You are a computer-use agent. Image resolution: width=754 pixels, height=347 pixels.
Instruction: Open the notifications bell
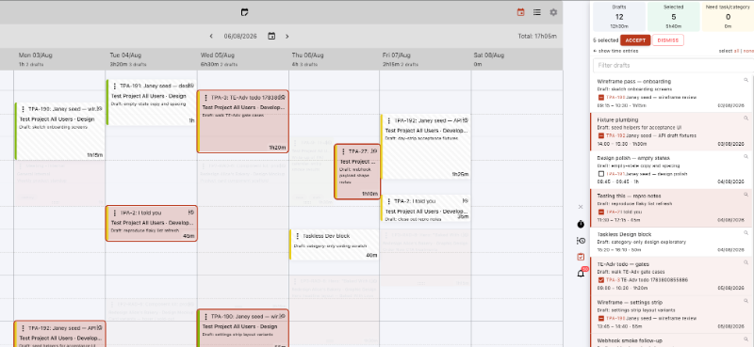click(x=581, y=274)
